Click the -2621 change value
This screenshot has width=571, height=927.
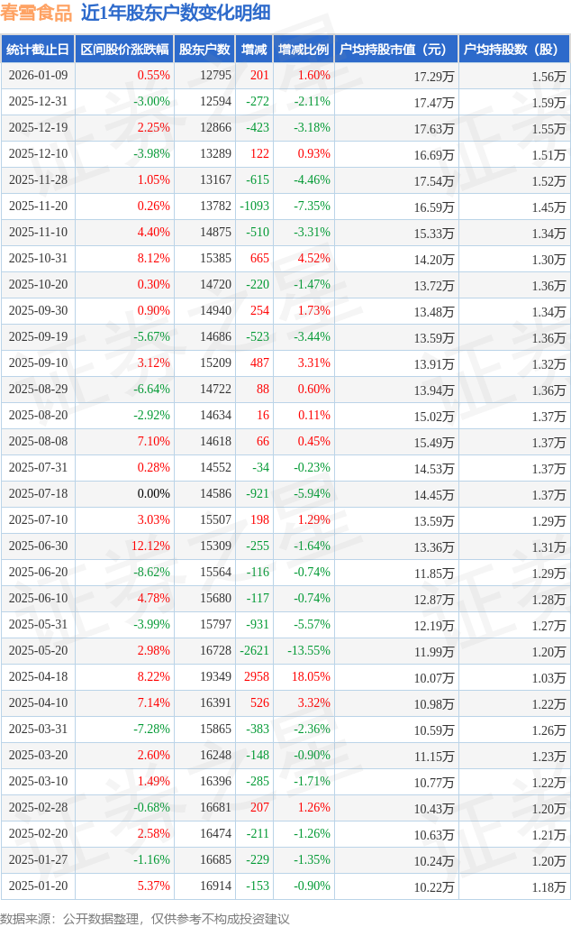[x=254, y=651]
